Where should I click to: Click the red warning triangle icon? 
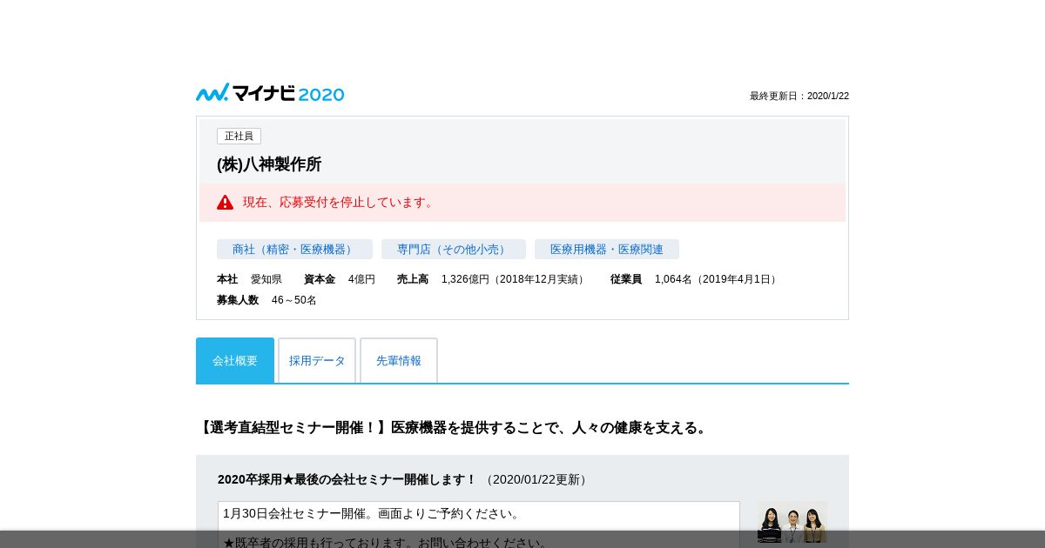tap(225, 203)
